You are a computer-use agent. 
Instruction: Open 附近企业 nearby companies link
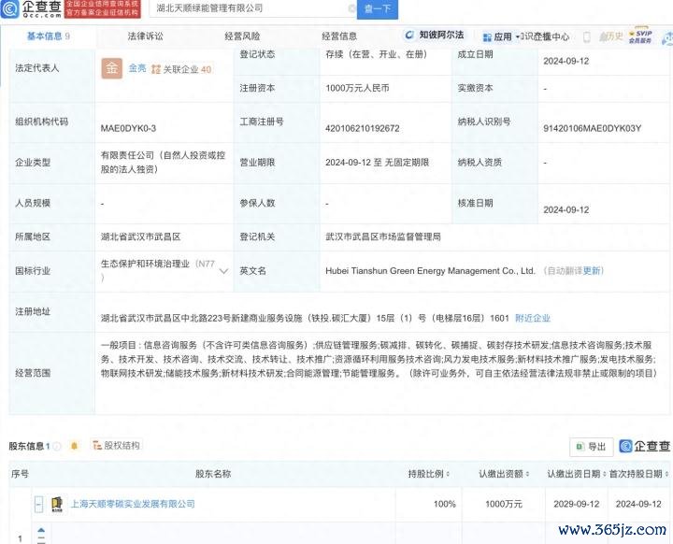click(x=533, y=318)
